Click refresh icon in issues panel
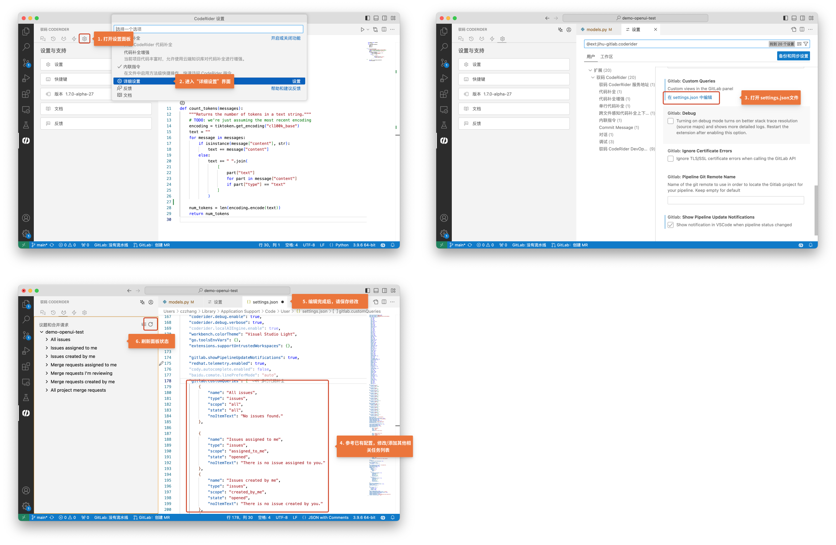Image resolution: width=836 pixels, height=545 pixels. pos(151,324)
